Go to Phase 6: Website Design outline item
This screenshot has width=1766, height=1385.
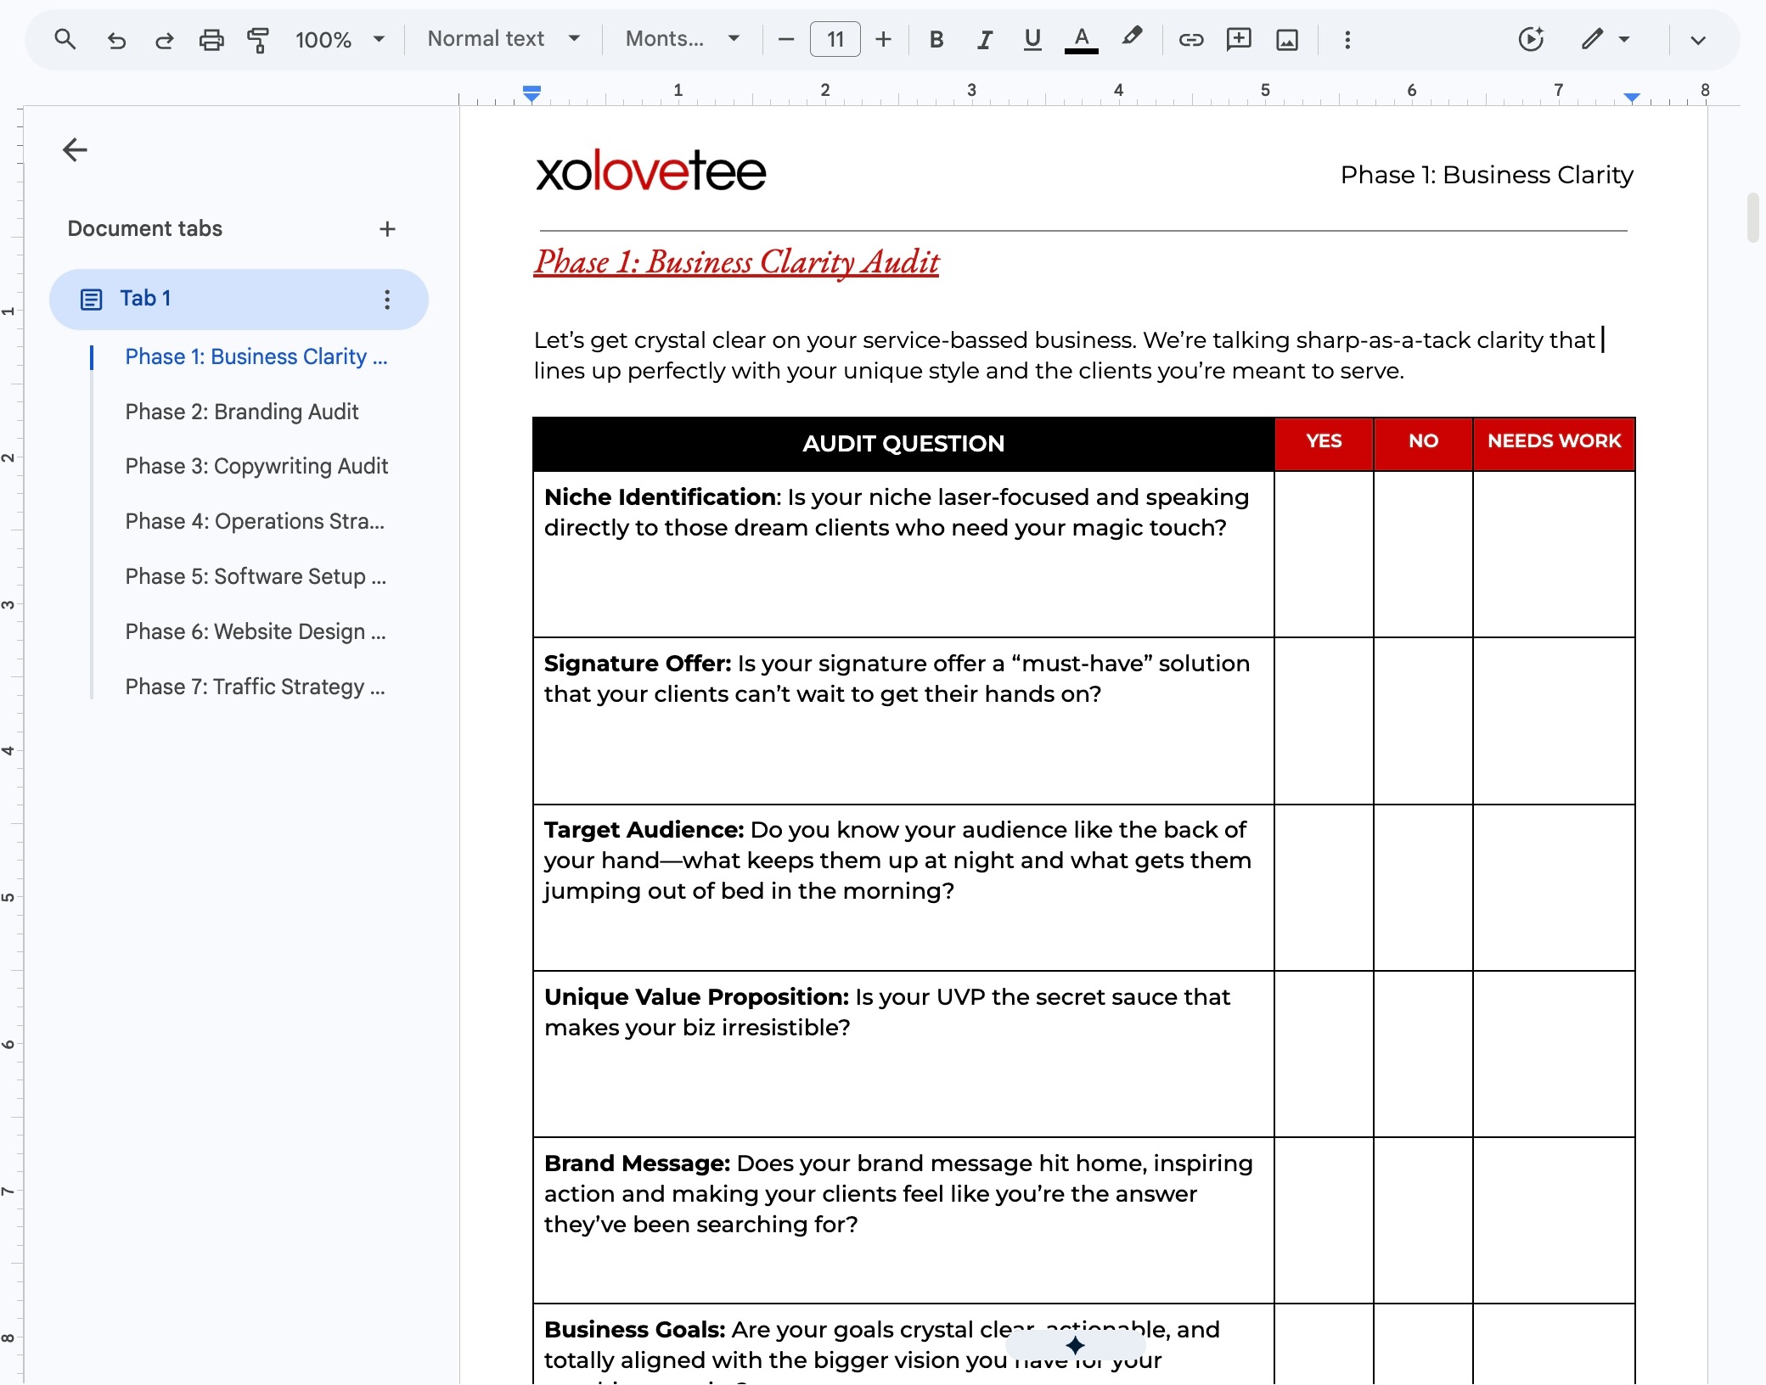click(256, 631)
